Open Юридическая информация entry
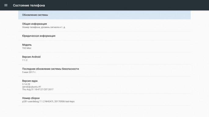Viewport: 209px width, 117px height. pos(104,36)
